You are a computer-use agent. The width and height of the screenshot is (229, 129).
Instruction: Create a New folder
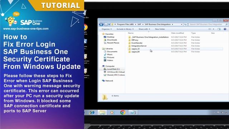pyautogui.click(x=160, y=29)
